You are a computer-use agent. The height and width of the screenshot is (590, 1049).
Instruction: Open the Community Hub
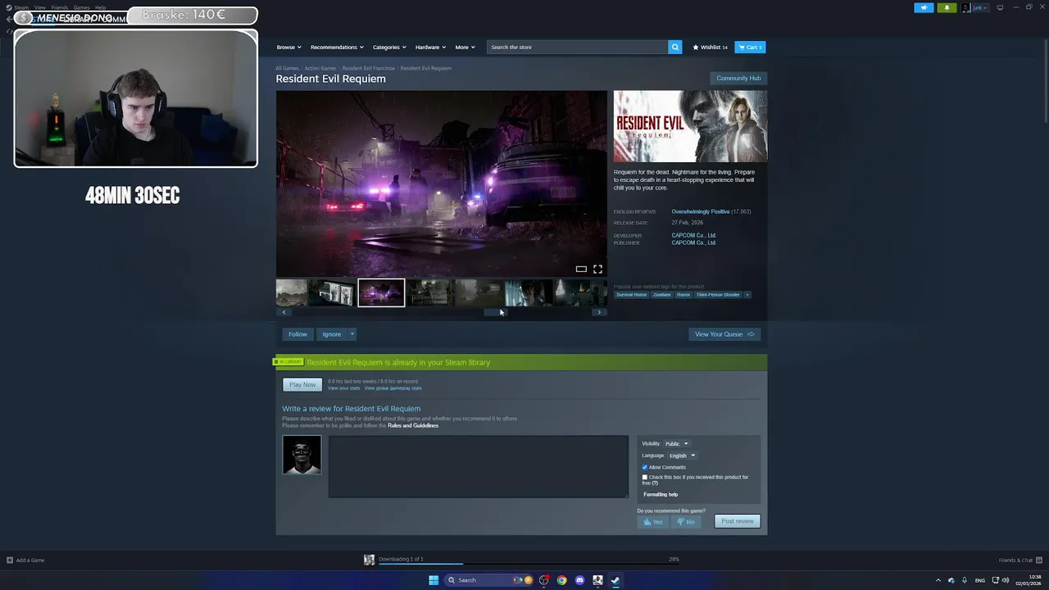[x=738, y=78]
